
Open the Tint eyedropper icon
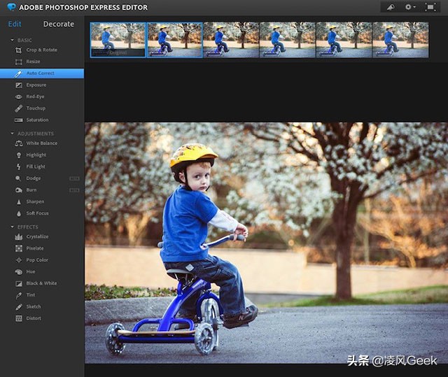tap(19, 295)
